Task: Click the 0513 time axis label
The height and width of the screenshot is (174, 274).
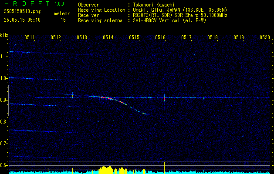Action: click(x=82, y=37)
